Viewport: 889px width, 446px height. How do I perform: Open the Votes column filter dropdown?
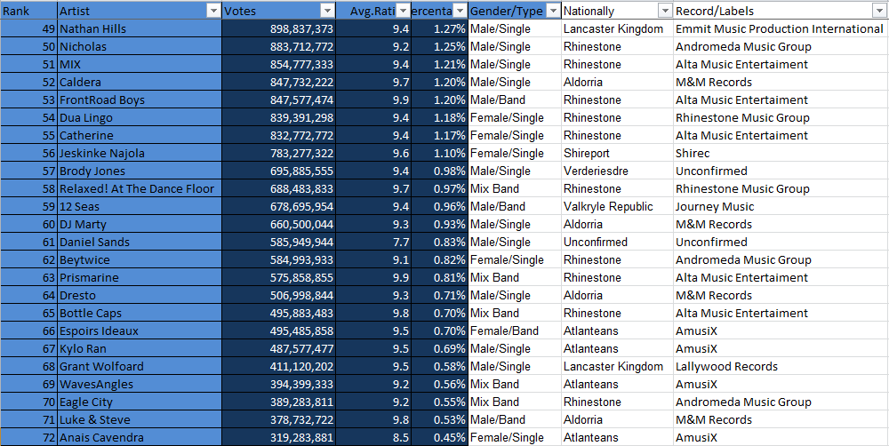click(328, 11)
